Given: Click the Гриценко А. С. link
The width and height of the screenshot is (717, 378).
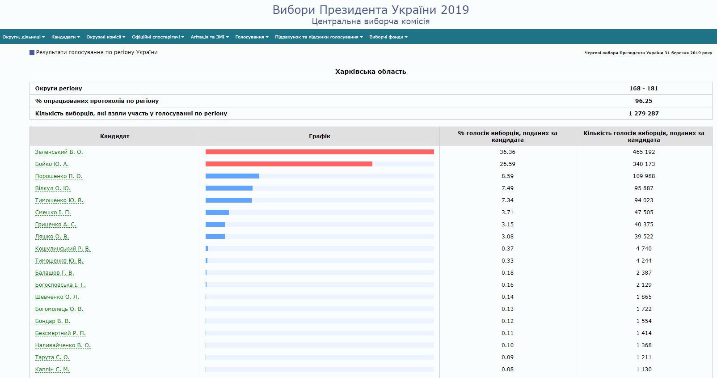Looking at the screenshot, I should [x=55, y=225].
